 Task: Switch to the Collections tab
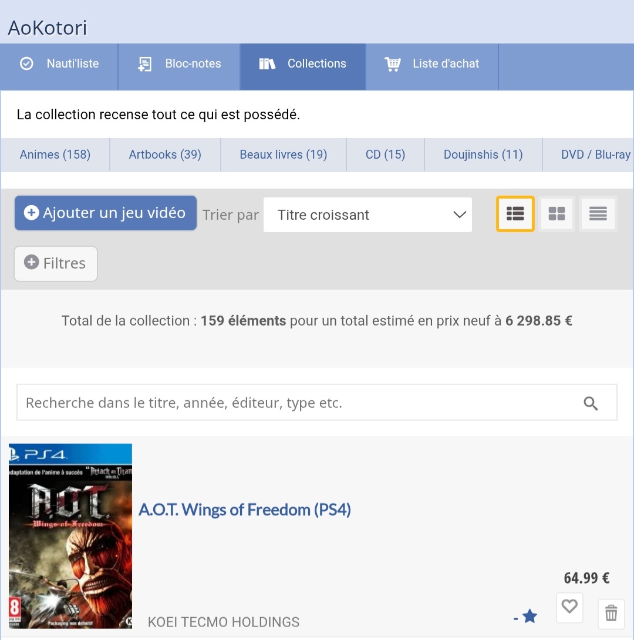[302, 66]
